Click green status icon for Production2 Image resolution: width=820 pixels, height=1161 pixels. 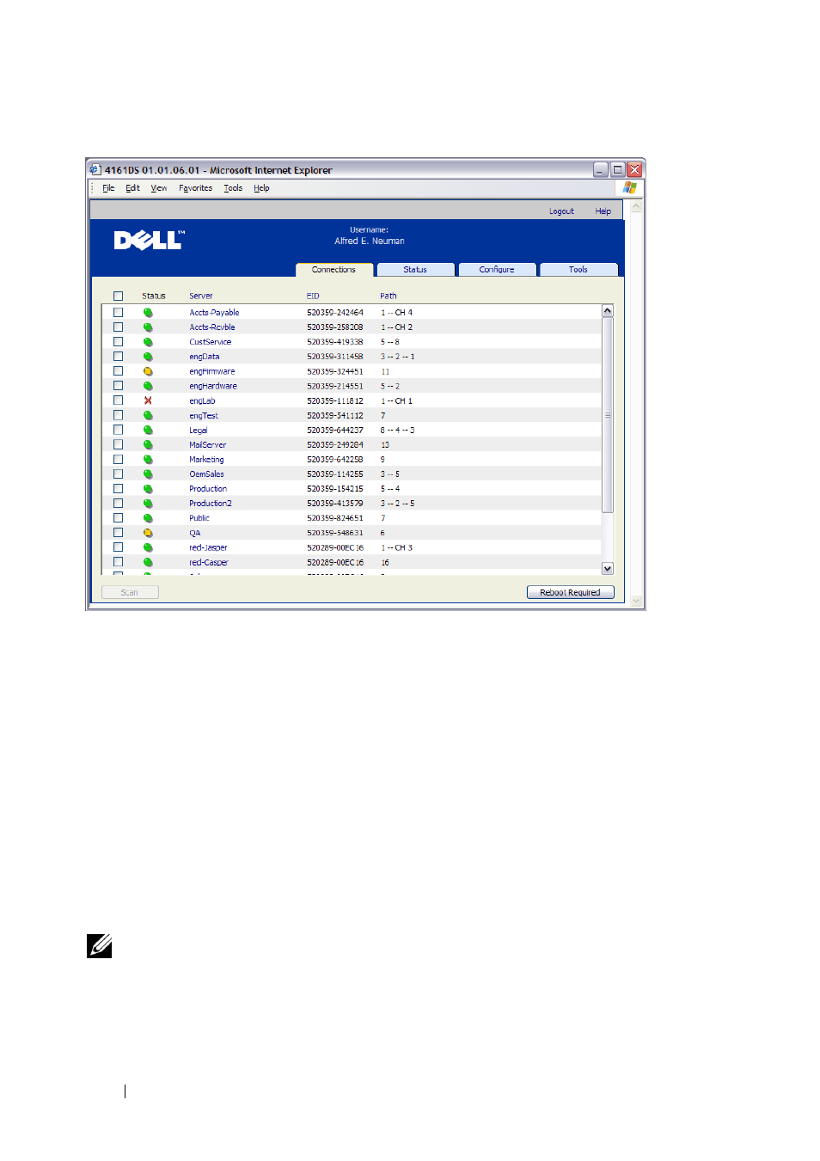[148, 504]
